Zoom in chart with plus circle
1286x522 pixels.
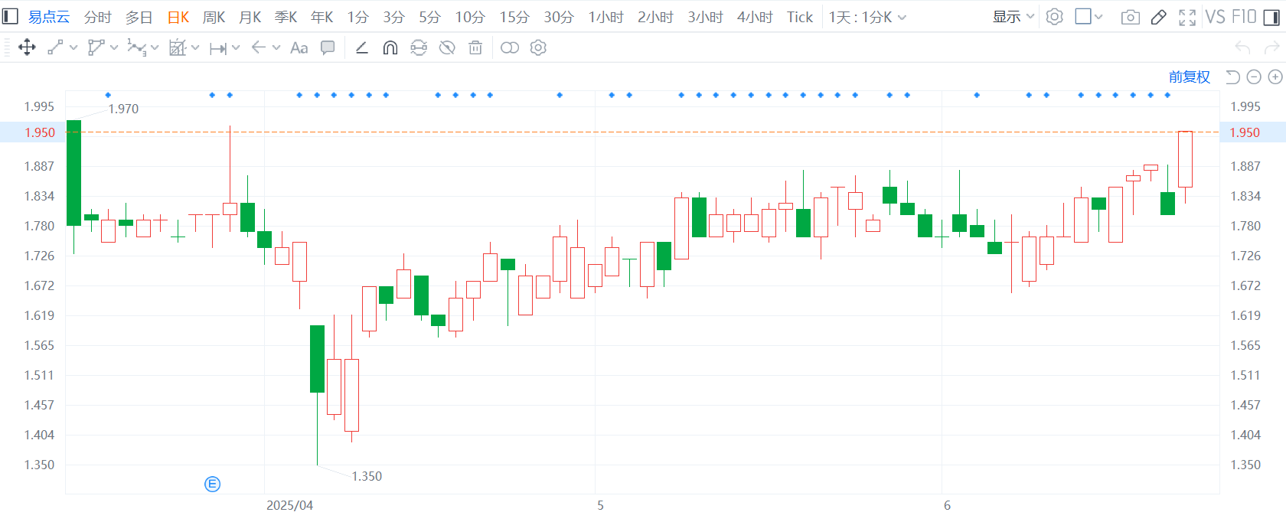(x=1275, y=77)
